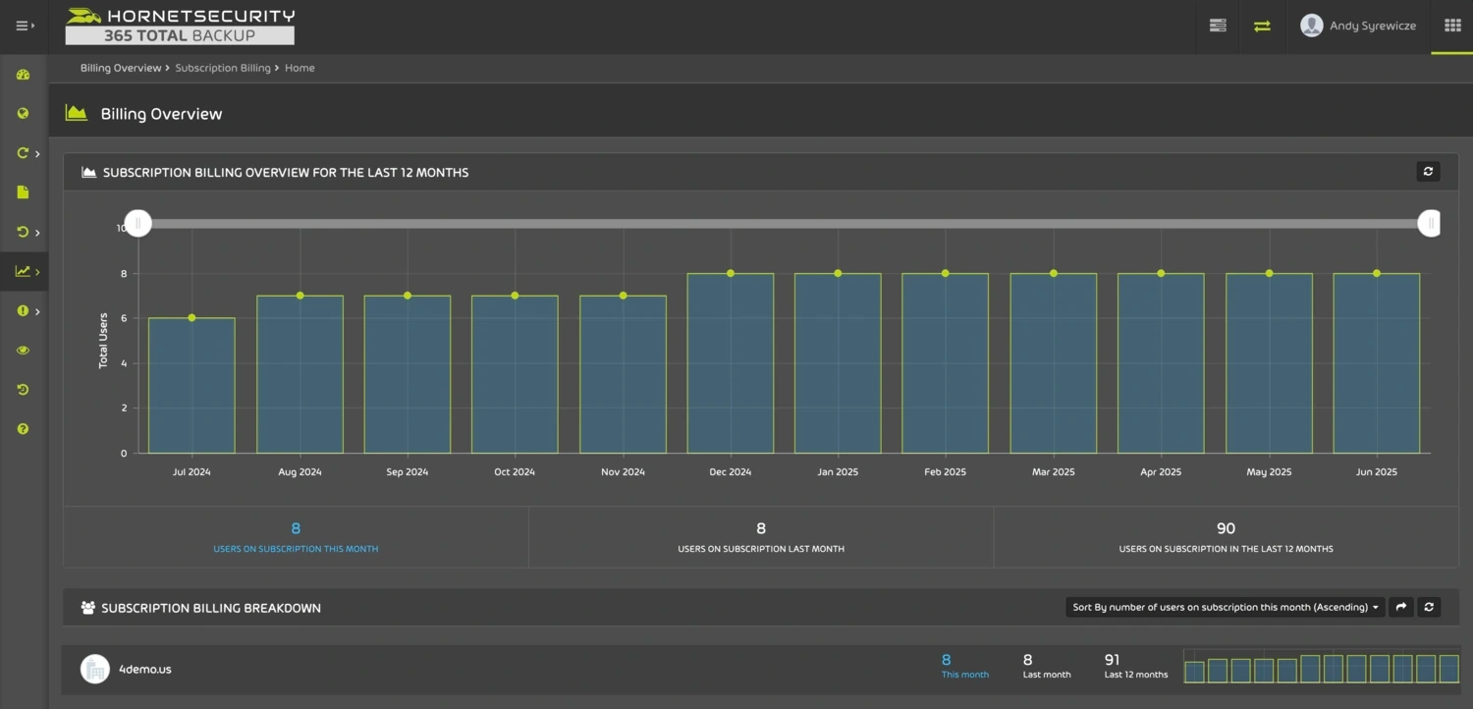Refresh the subscription billing overview chart
This screenshot has height=709, width=1473.
point(1428,171)
